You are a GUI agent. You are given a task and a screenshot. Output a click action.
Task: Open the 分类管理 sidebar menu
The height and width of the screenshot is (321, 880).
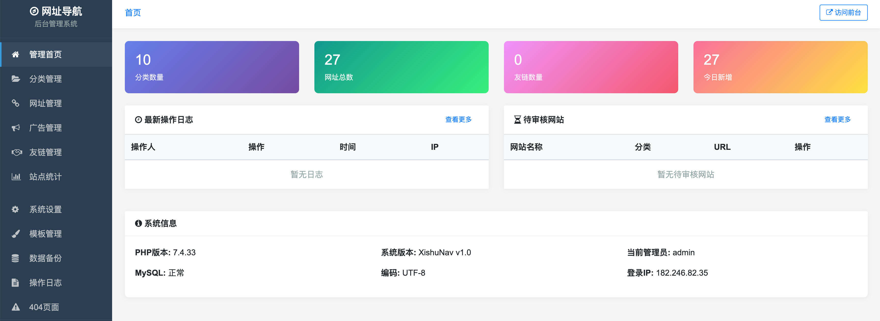(x=56, y=79)
